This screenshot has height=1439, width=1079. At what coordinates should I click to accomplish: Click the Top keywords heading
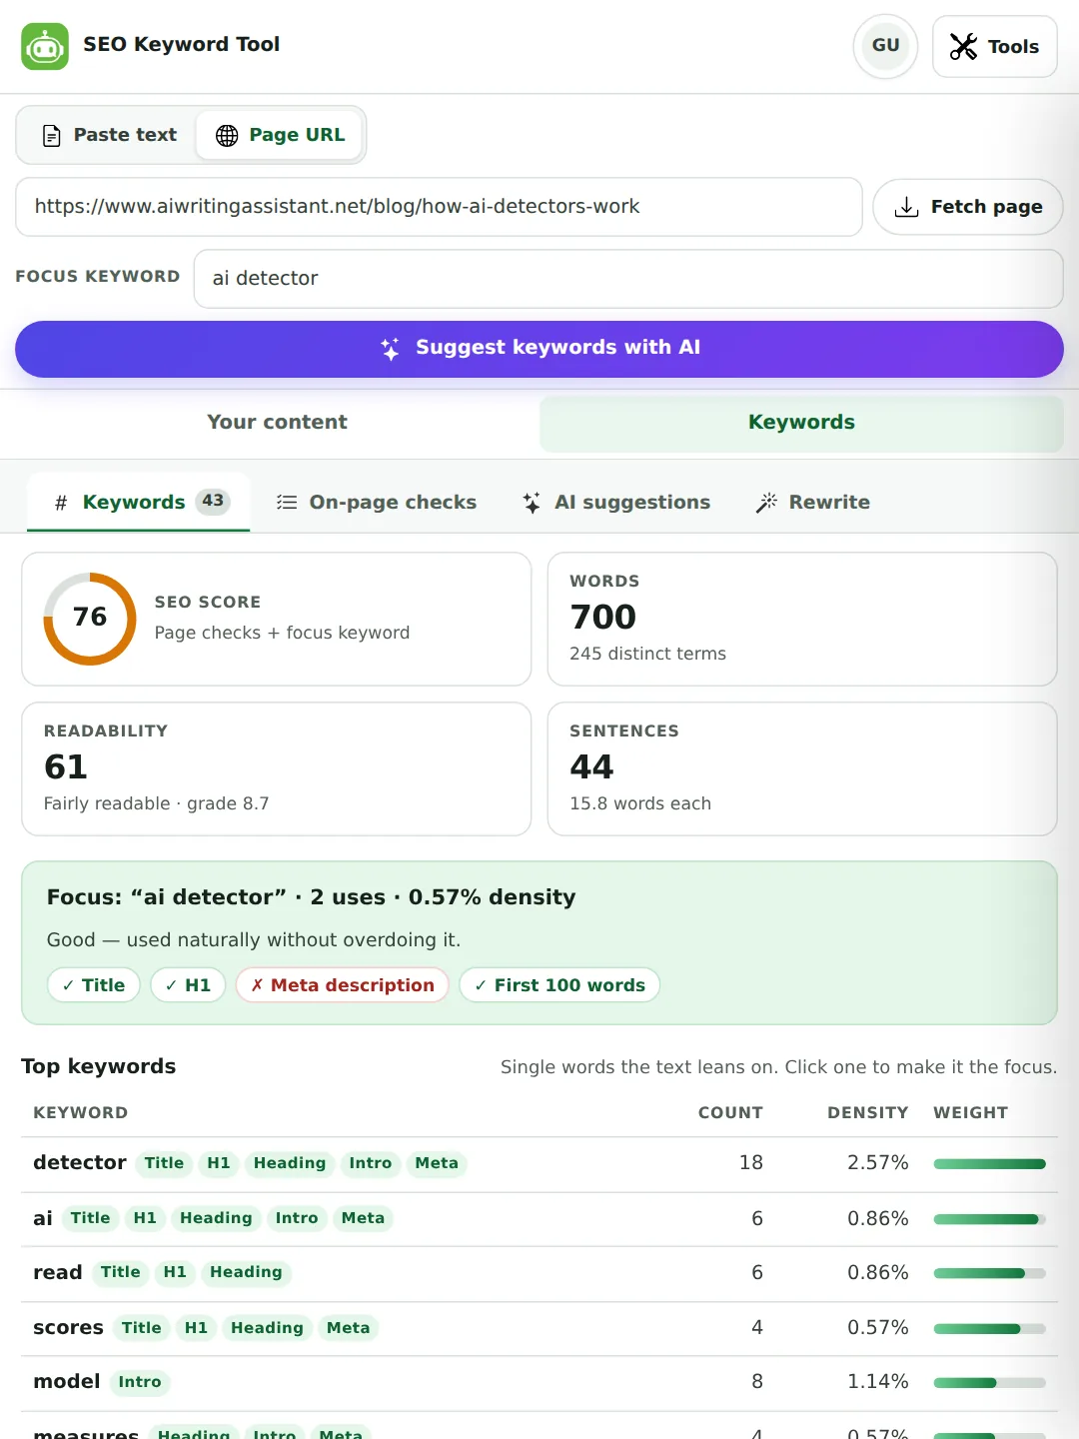(99, 1066)
